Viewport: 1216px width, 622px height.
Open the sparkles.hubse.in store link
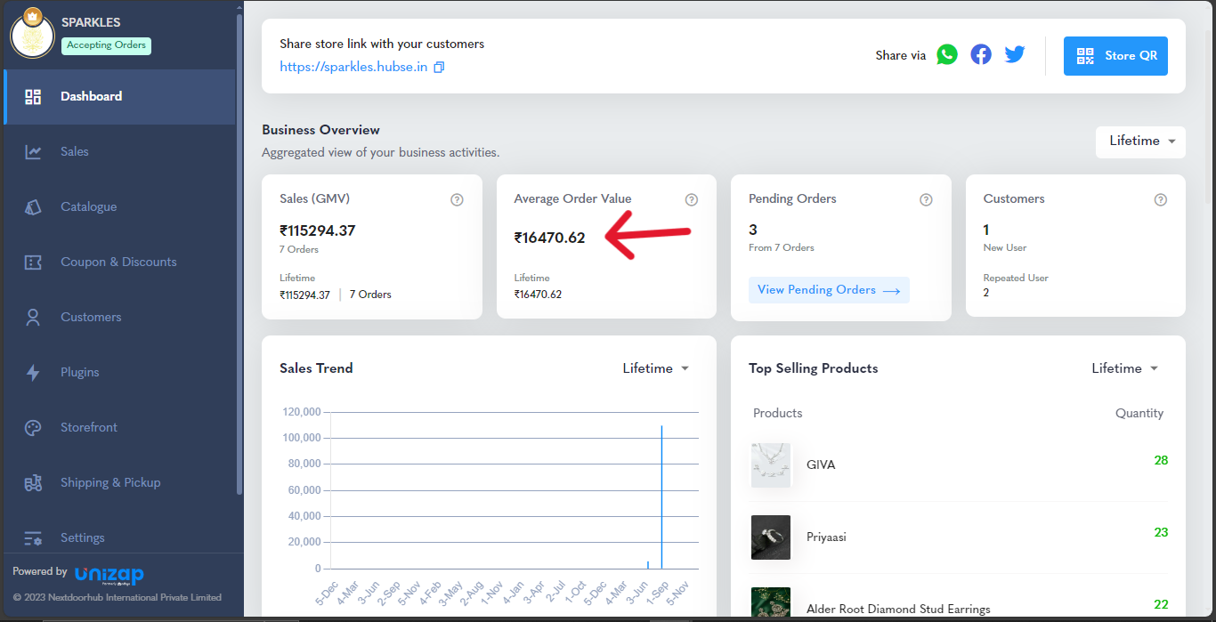click(x=353, y=68)
